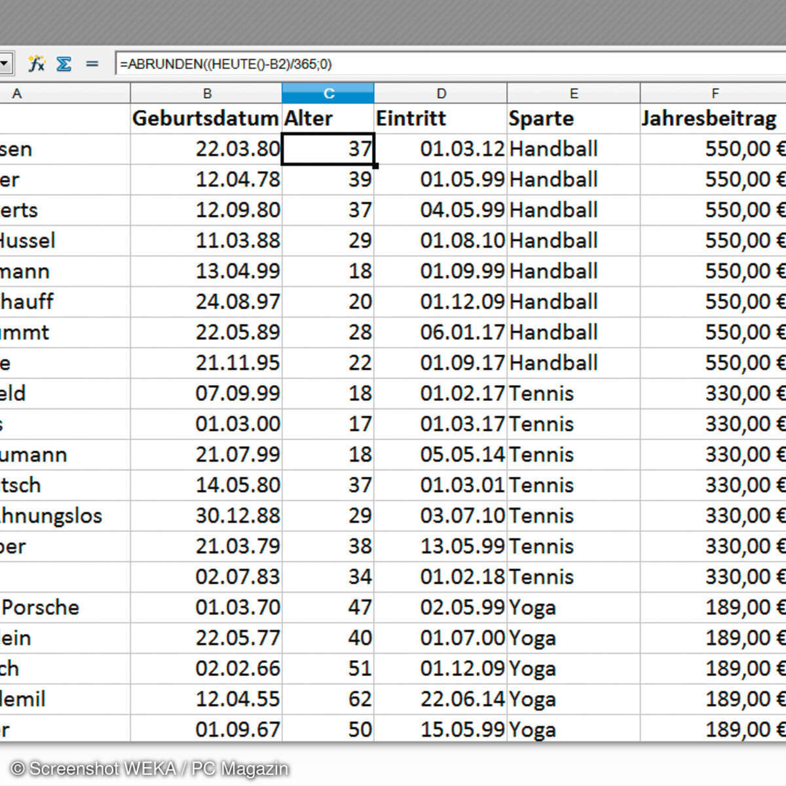Click the Sum (Σ) icon
This screenshot has height=786, width=786.
(x=64, y=64)
